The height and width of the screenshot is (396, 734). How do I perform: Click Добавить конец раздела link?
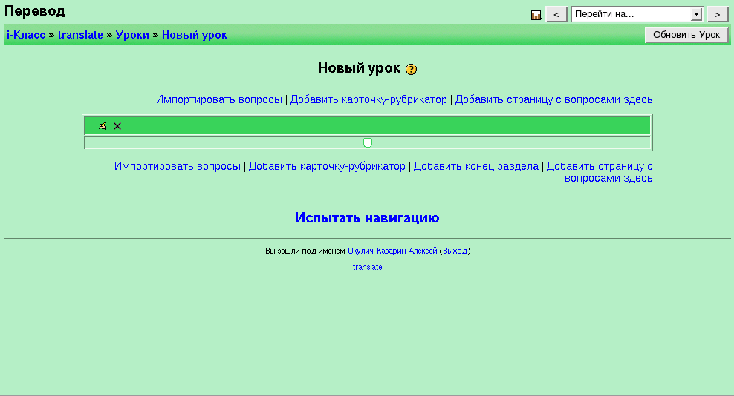pyautogui.click(x=475, y=166)
